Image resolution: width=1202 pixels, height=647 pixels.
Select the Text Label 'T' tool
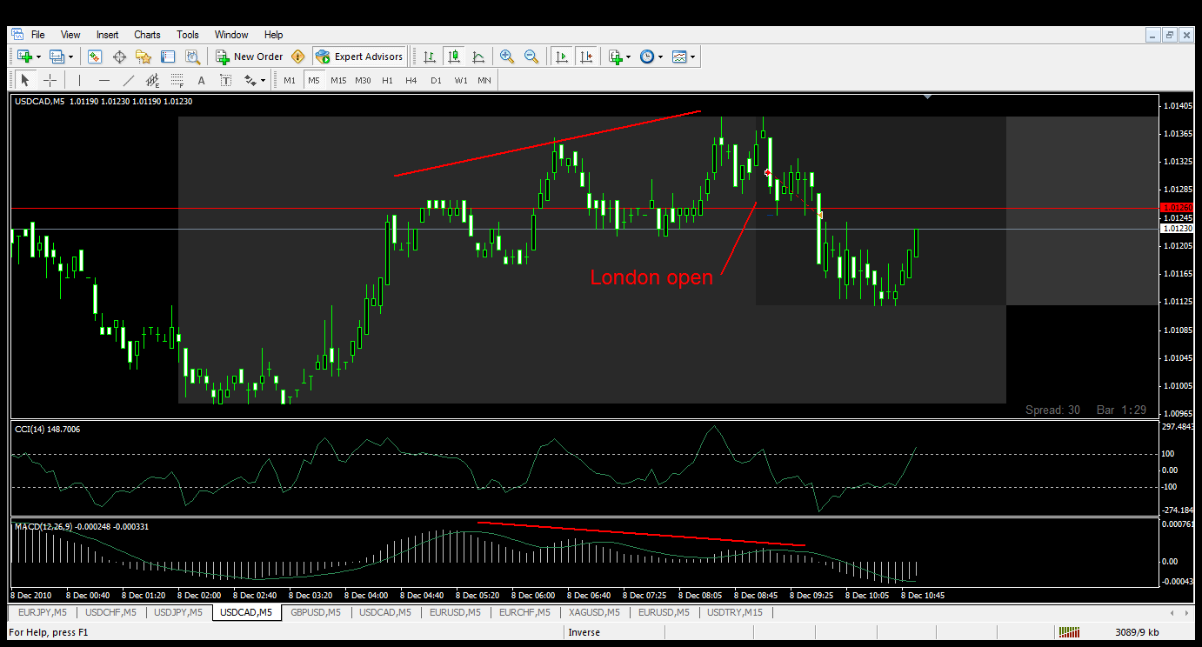[225, 80]
